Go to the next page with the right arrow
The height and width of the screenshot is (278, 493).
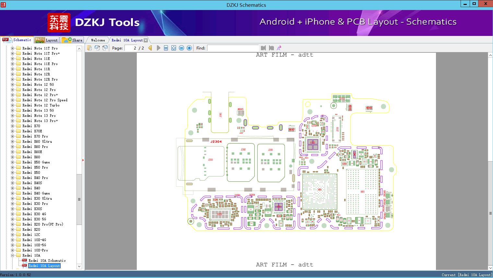(x=158, y=48)
